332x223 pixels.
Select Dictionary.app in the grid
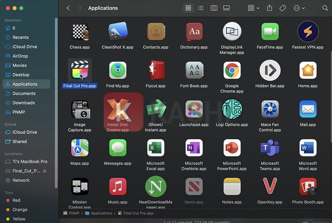coord(194,32)
